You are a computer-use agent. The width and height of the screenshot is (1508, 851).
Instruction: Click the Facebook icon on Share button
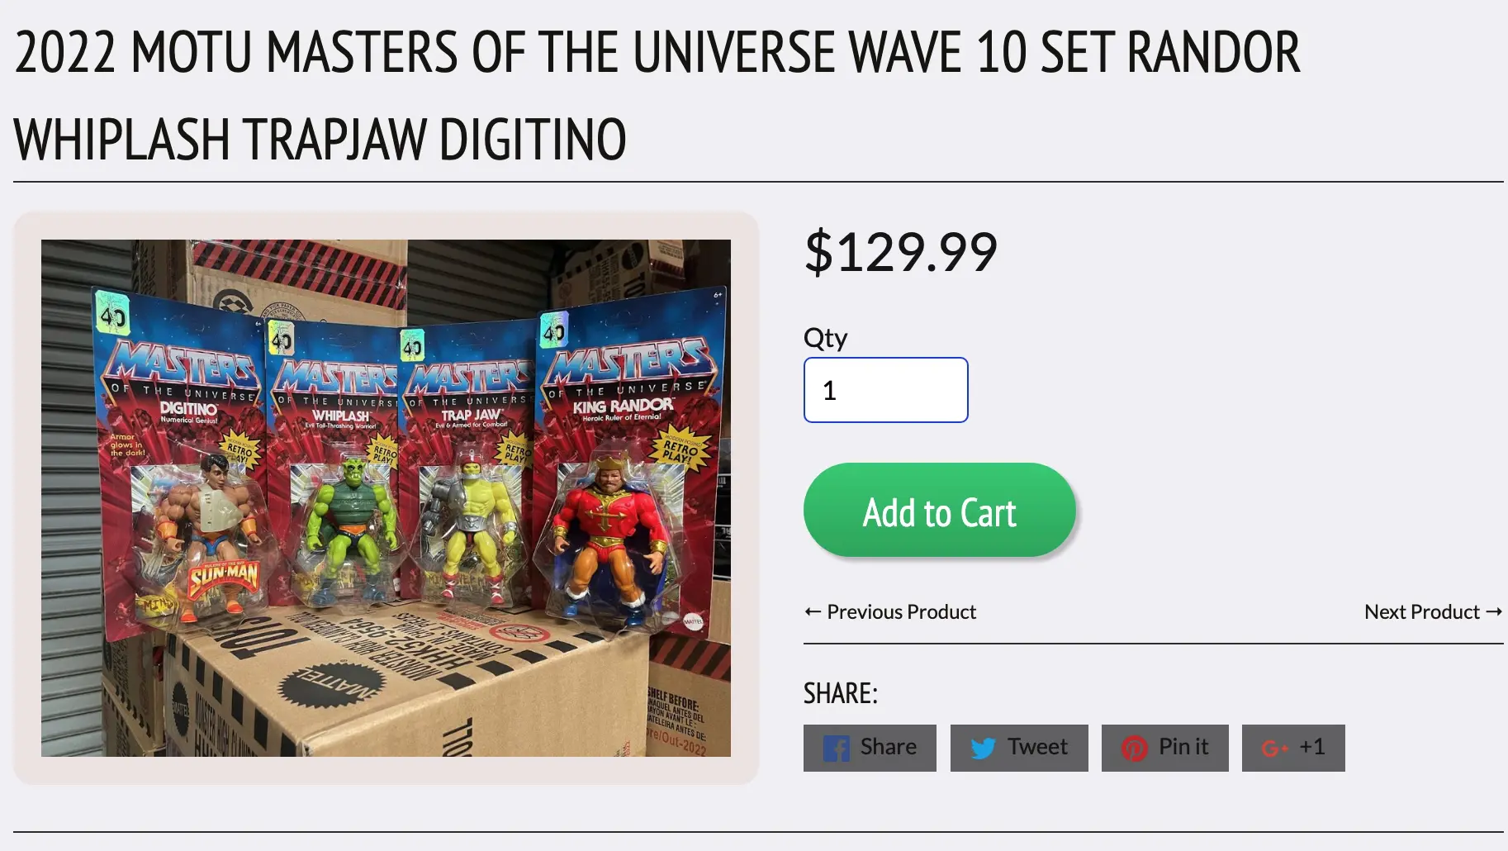tap(836, 749)
